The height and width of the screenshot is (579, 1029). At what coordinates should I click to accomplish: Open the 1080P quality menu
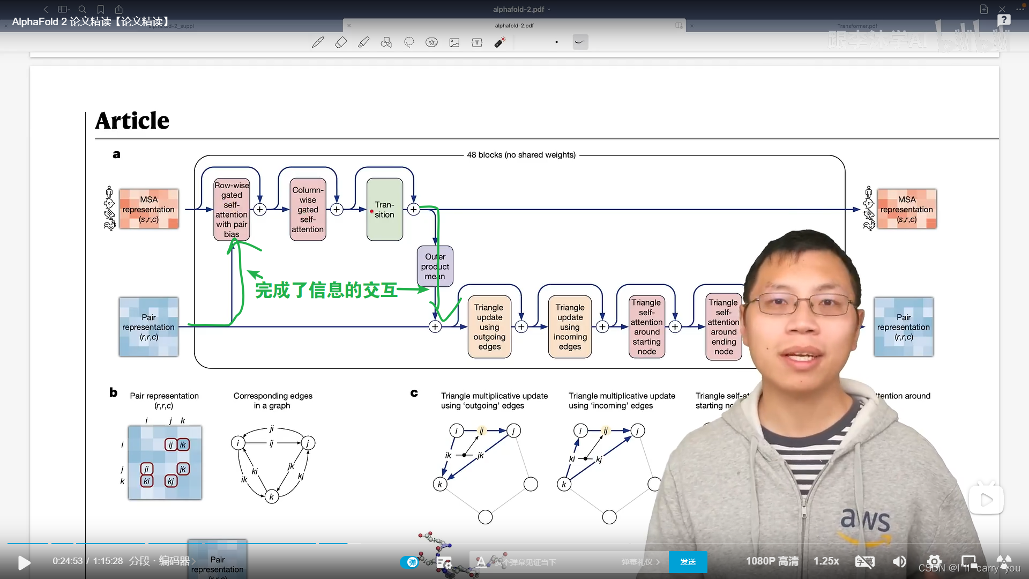coord(772,561)
